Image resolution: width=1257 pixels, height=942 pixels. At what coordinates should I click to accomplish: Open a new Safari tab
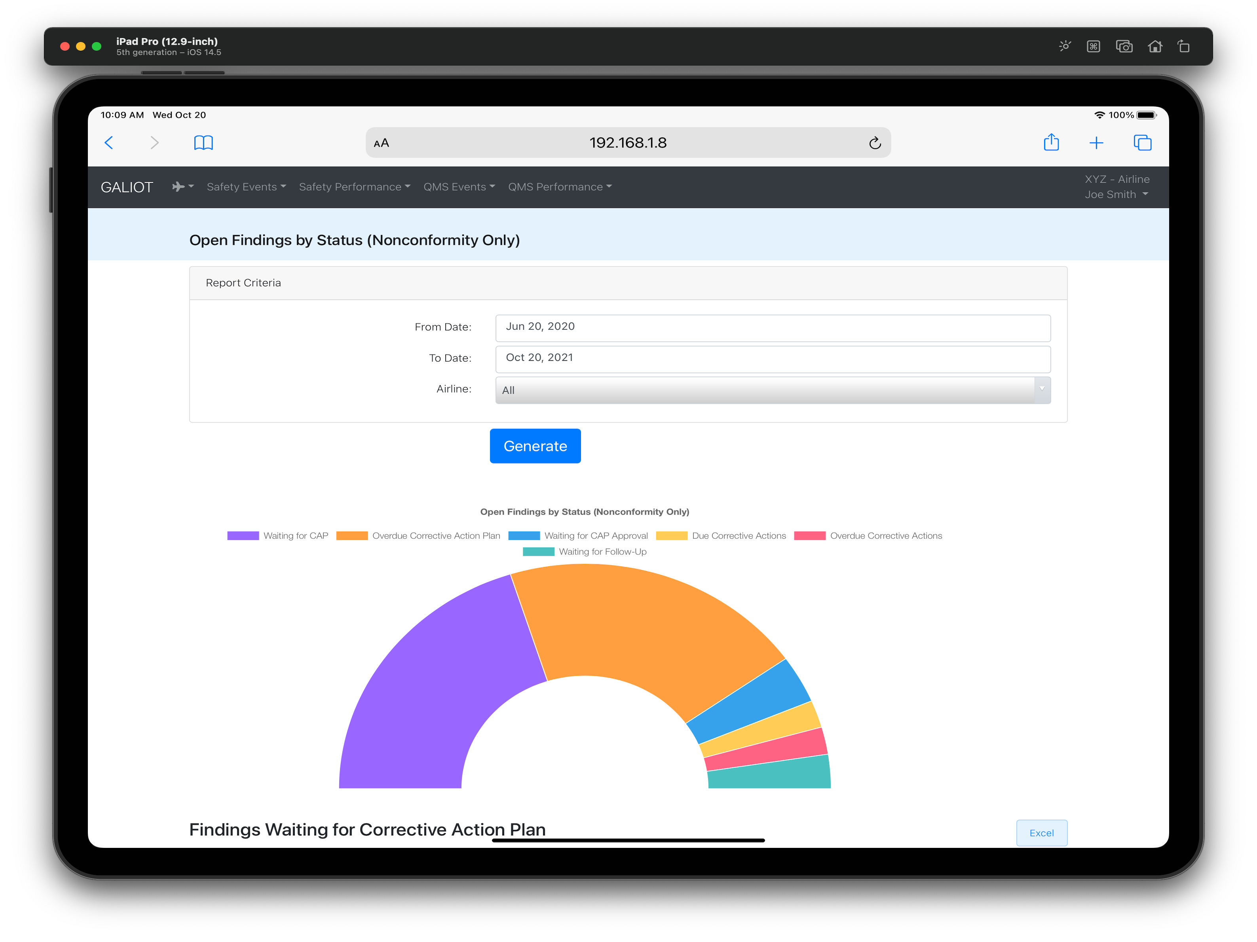point(1096,143)
